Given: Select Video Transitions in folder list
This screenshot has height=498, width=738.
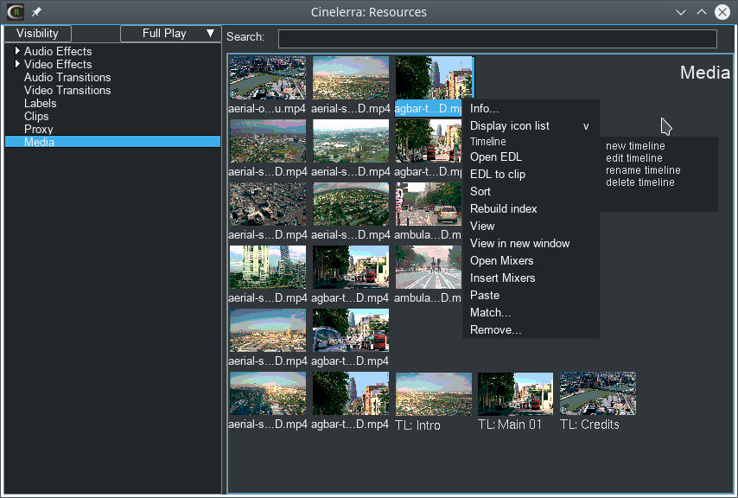Looking at the screenshot, I should [67, 91].
